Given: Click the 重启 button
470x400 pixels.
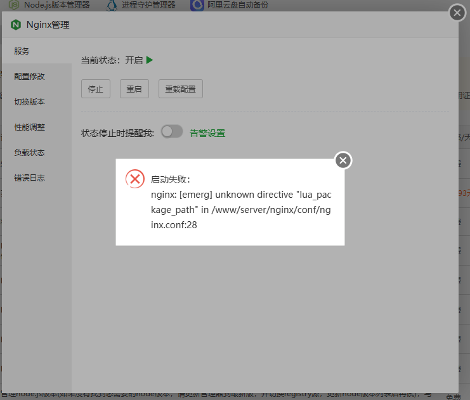Looking at the screenshot, I should tap(134, 89).
